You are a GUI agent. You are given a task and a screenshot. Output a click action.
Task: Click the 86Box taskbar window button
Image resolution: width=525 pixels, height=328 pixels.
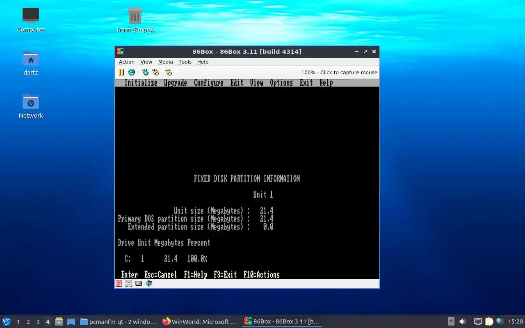point(282,321)
